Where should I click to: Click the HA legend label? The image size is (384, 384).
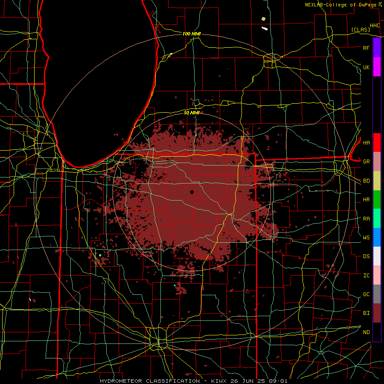pos(366,143)
